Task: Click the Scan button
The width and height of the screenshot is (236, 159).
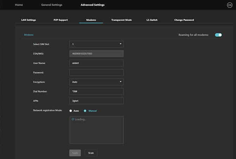Action: point(91,153)
